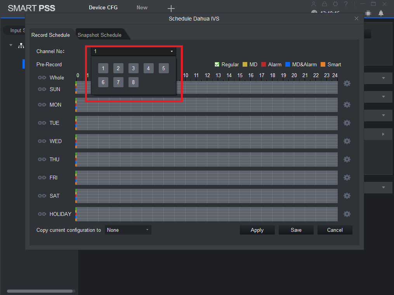Select the blue MD&Alarm record type swatch
The height and width of the screenshot is (295, 394).
[288, 64]
